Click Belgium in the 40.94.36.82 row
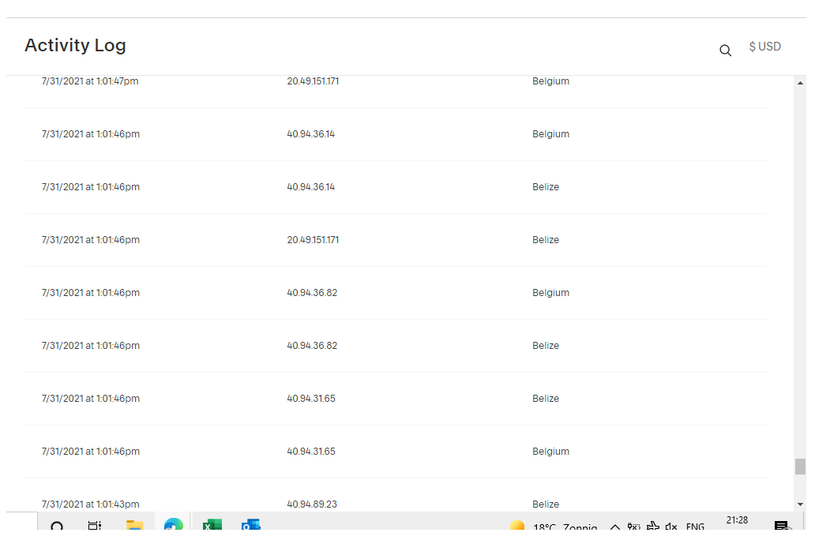830x555 pixels. [x=550, y=293]
